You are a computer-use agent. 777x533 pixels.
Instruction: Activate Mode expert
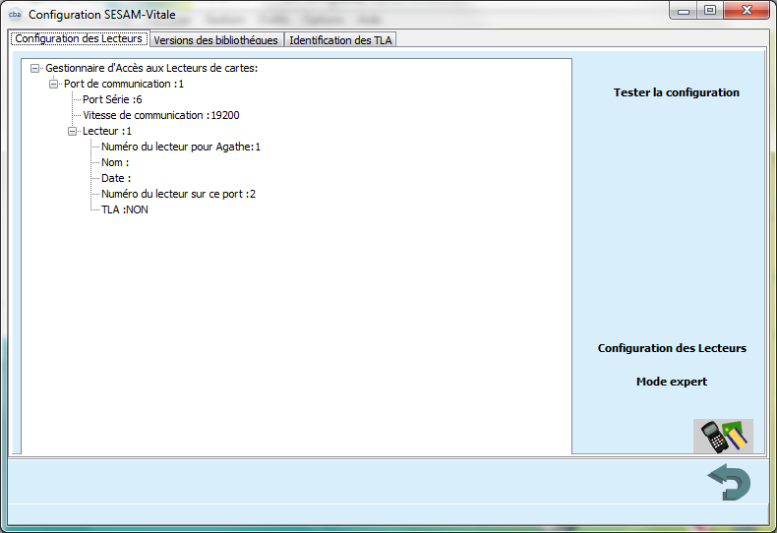(x=672, y=382)
